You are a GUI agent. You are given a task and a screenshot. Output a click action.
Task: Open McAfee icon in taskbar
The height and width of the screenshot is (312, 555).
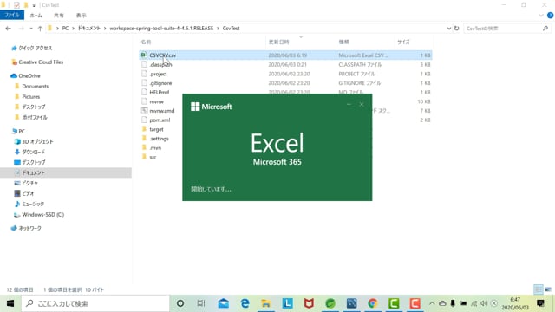point(309,303)
